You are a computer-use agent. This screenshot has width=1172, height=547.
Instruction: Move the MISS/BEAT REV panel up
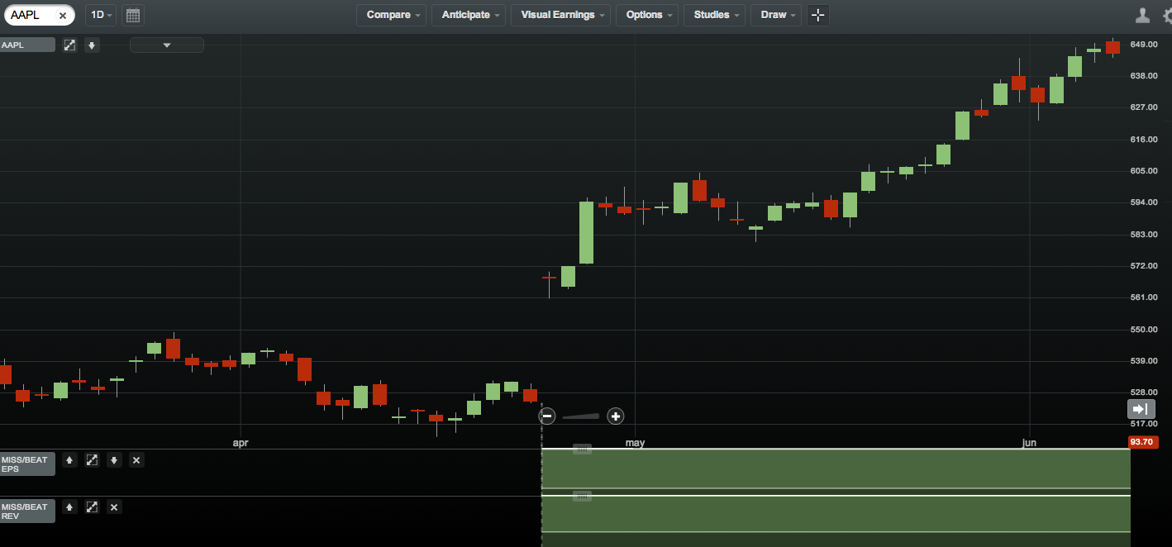point(69,507)
